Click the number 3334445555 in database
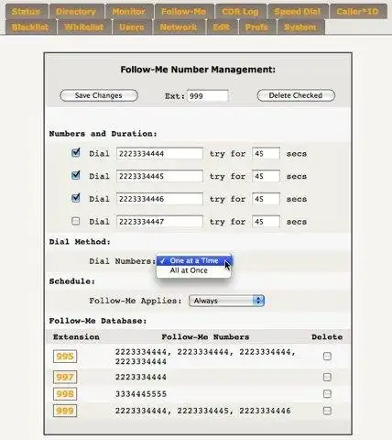Screen dimensions: 392x440 tap(141, 394)
